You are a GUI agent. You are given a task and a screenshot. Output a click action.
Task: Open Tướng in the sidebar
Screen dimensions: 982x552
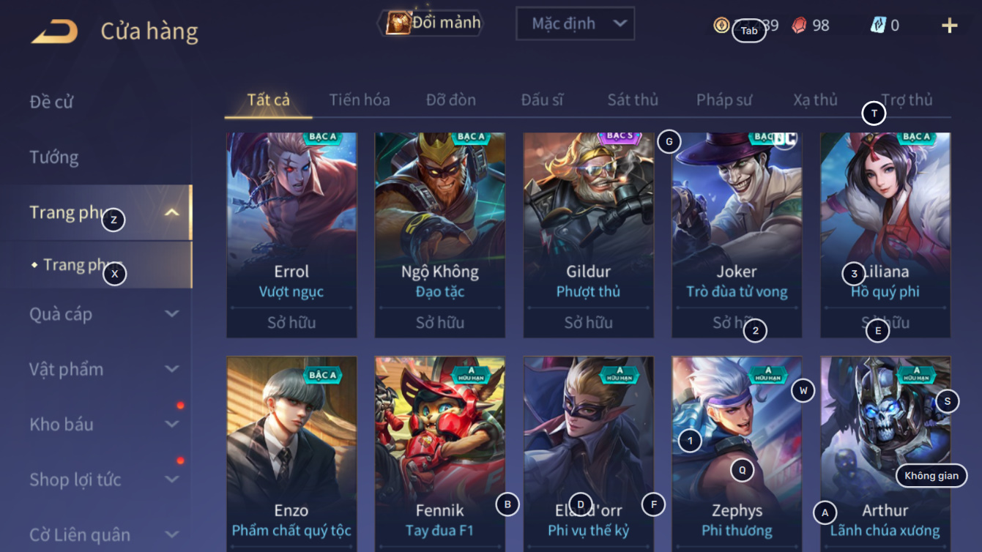click(54, 157)
